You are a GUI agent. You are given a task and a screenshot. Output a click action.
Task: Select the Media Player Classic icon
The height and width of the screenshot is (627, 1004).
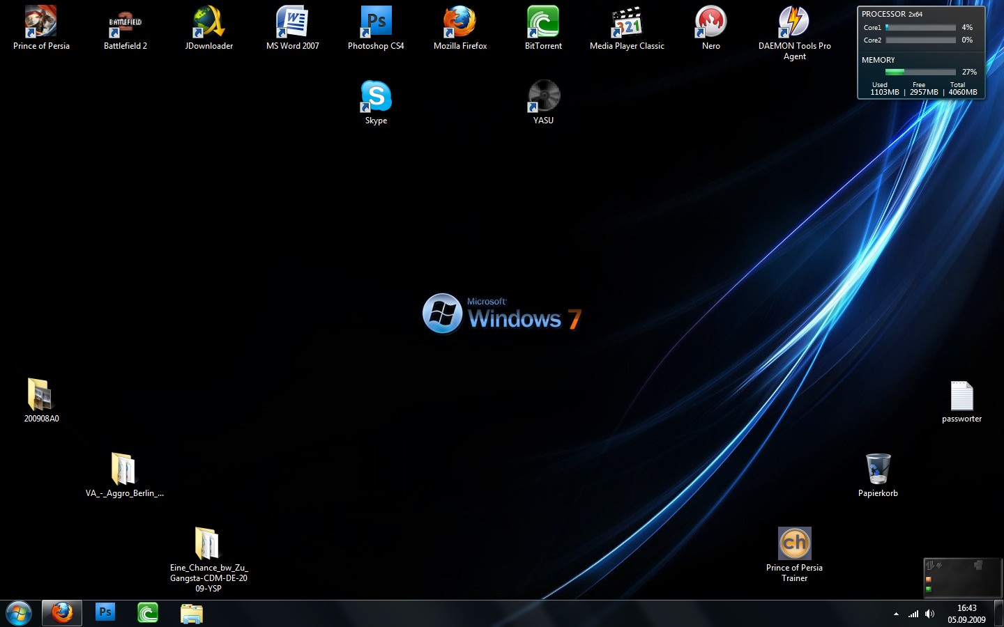627,28
